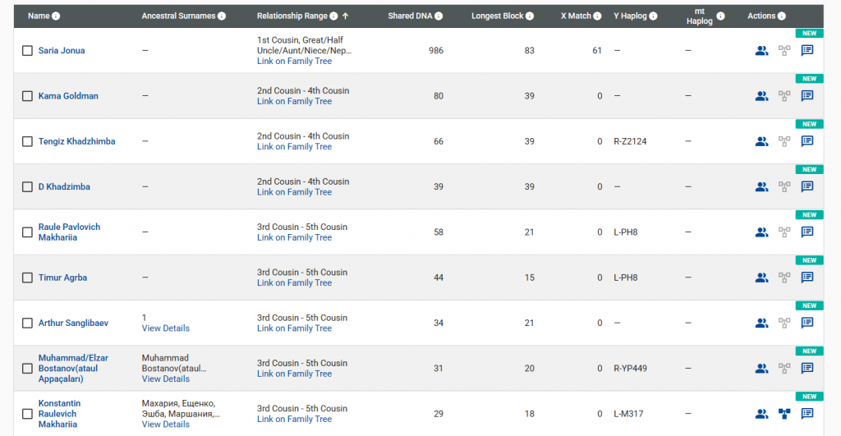Open Konstantin Raulevich Makhariia's family tree icon
841x436 pixels.
pyautogui.click(x=784, y=414)
